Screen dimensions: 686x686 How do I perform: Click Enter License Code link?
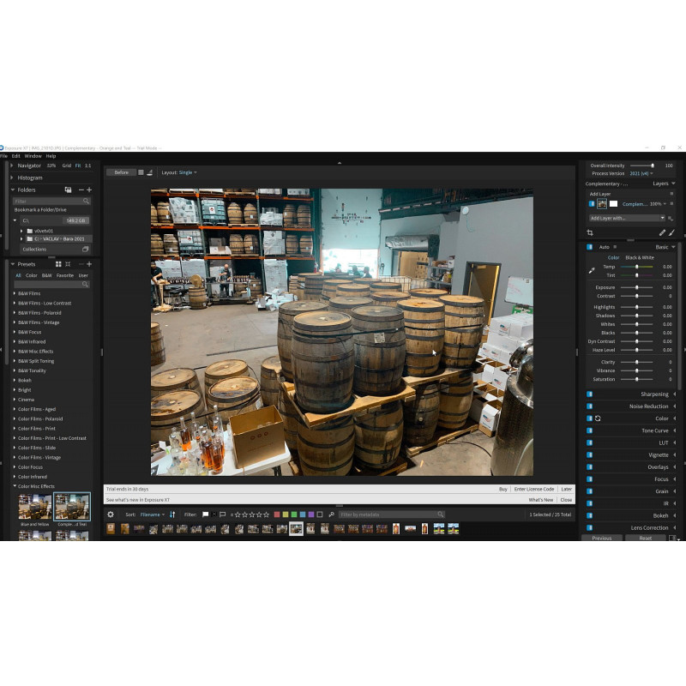(x=533, y=489)
